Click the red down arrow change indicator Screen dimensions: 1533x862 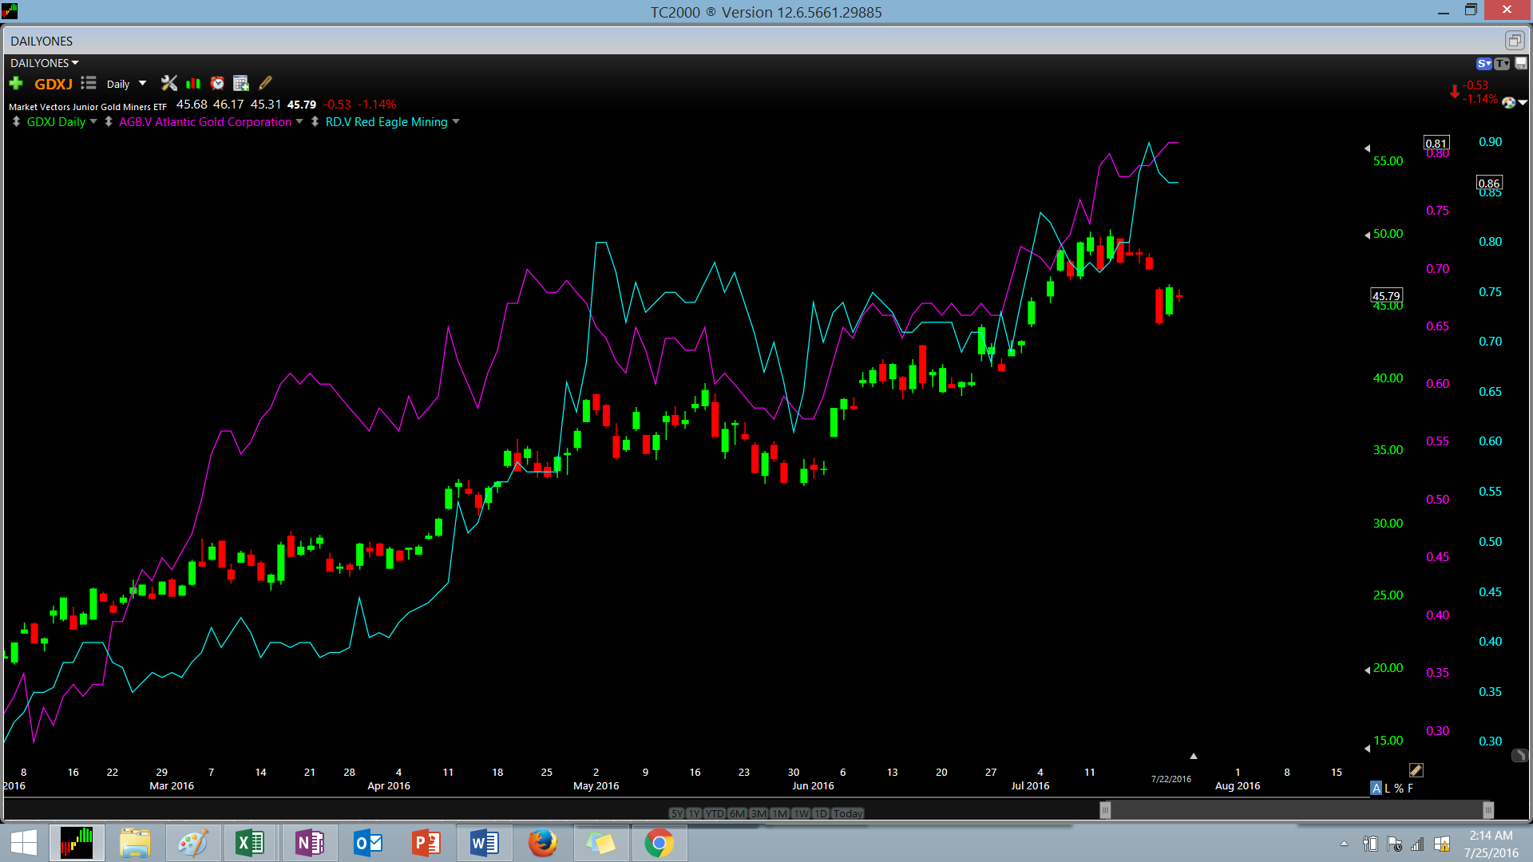tap(1455, 93)
